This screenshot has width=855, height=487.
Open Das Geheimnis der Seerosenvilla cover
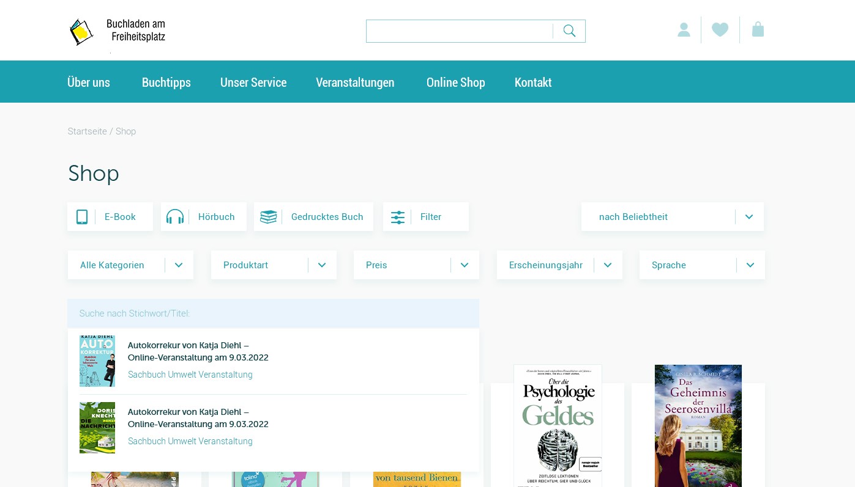click(698, 426)
